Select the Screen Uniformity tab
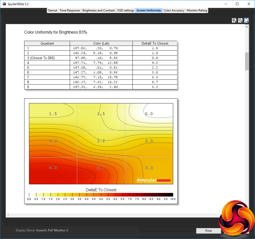This screenshot has height=239, width=255. (149, 10)
